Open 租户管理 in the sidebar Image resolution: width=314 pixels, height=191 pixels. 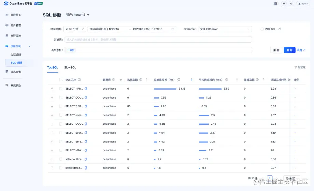(x=16, y=25)
